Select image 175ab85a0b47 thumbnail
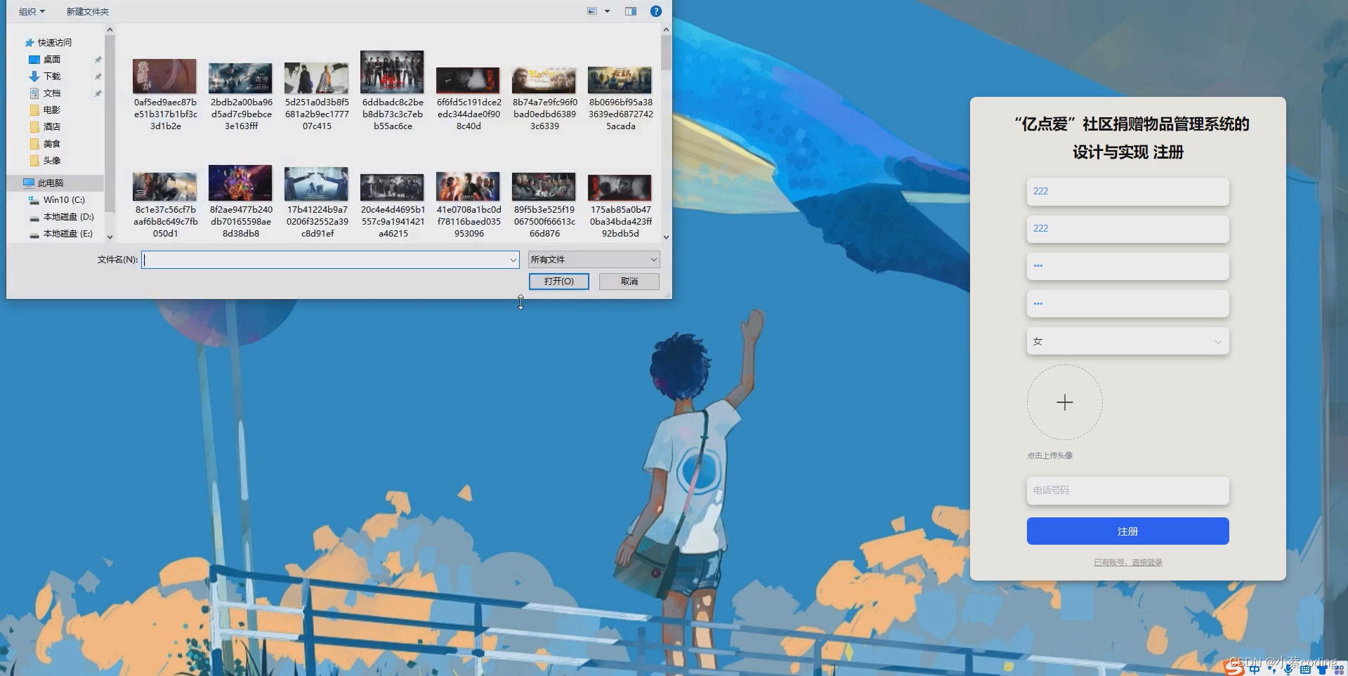Screen dimensions: 1348x676 tap(620, 187)
